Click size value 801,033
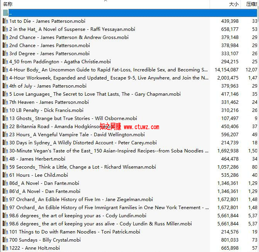The image size is (259, 252). coord(230,240)
